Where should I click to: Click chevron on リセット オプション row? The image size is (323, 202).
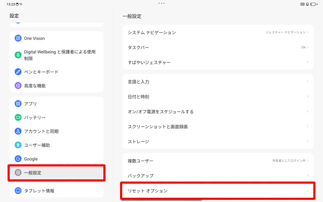[307, 191]
